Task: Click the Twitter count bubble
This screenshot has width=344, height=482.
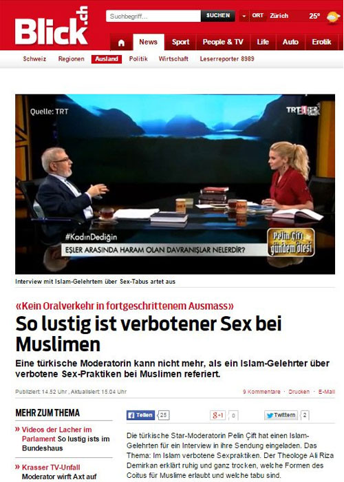Action: [x=305, y=415]
